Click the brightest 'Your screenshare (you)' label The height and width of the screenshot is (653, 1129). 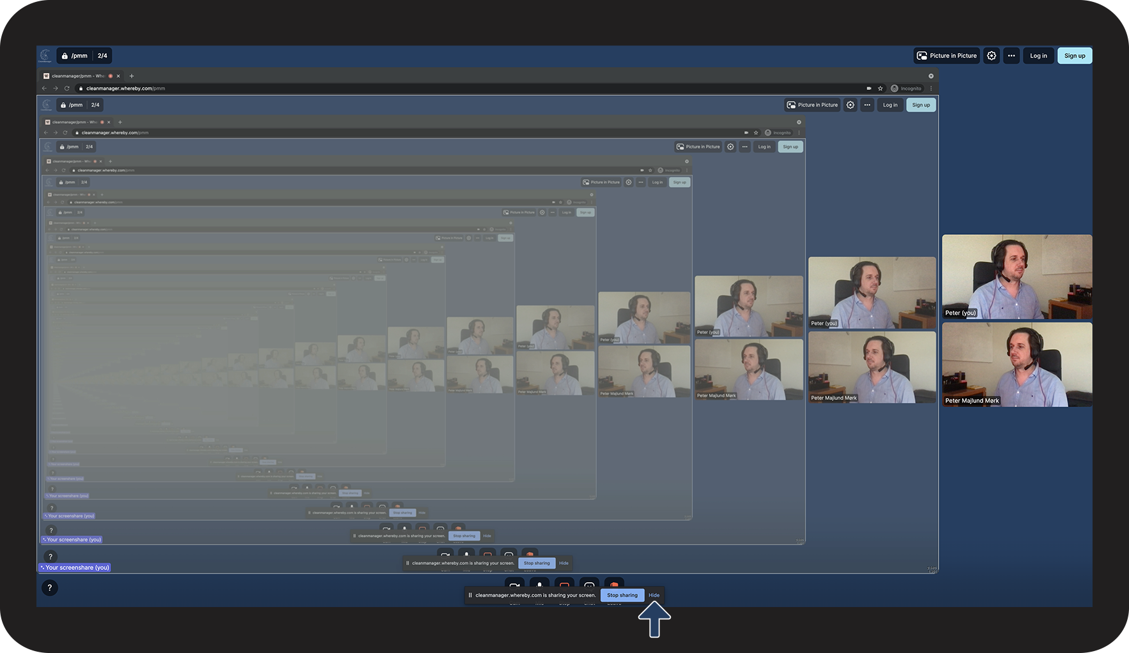point(75,567)
